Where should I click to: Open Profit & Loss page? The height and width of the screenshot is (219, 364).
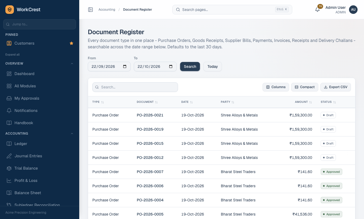pos(40,181)
